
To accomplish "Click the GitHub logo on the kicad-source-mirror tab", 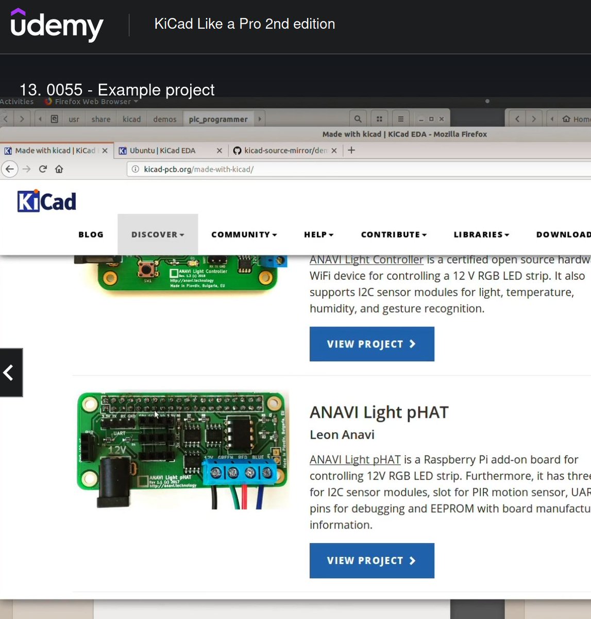I will pos(237,151).
